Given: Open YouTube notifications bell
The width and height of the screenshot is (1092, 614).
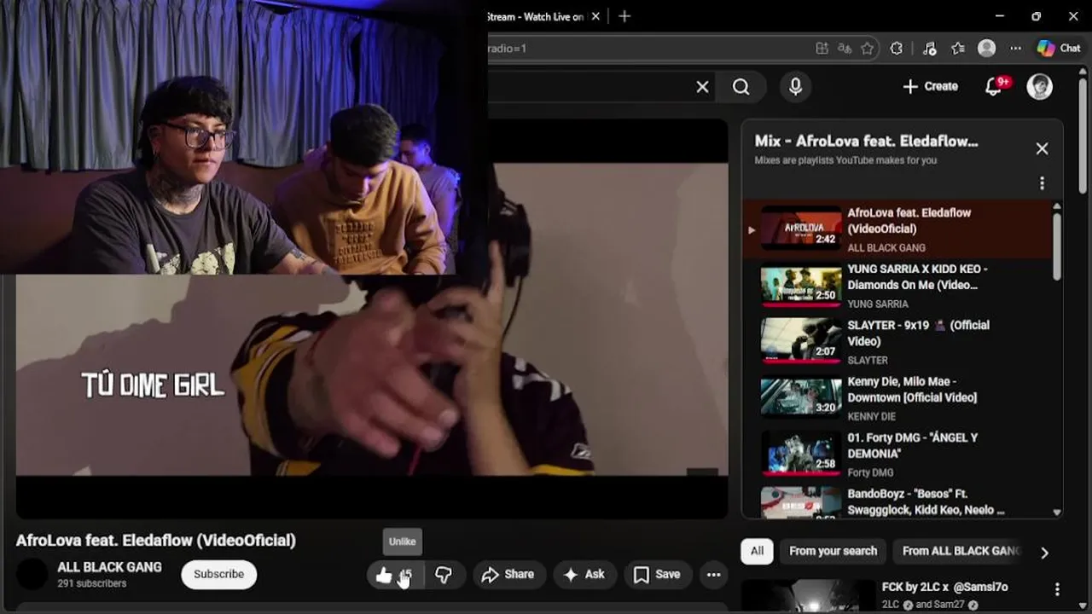Looking at the screenshot, I should click(994, 87).
